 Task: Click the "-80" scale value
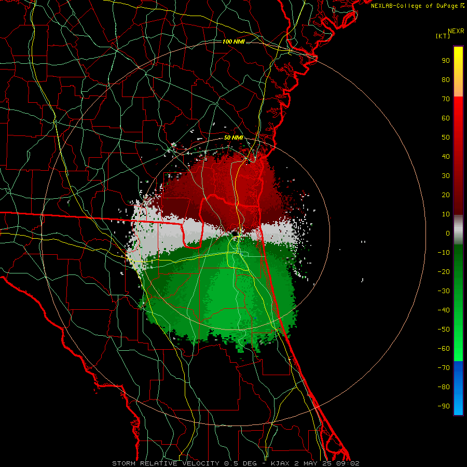pyautogui.click(x=444, y=387)
